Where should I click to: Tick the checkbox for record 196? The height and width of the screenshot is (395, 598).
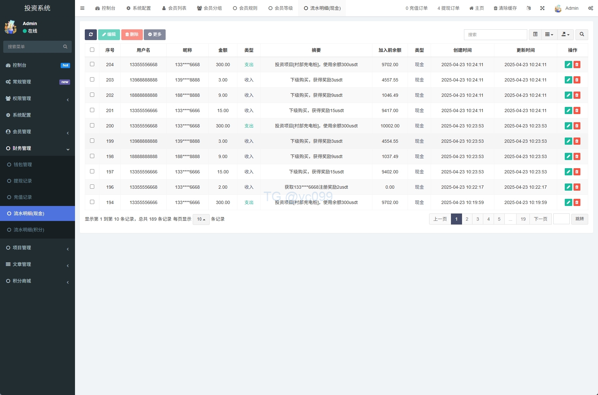point(92,187)
